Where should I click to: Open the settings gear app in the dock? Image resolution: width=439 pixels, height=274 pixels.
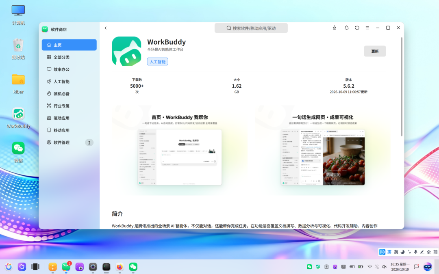93,267
